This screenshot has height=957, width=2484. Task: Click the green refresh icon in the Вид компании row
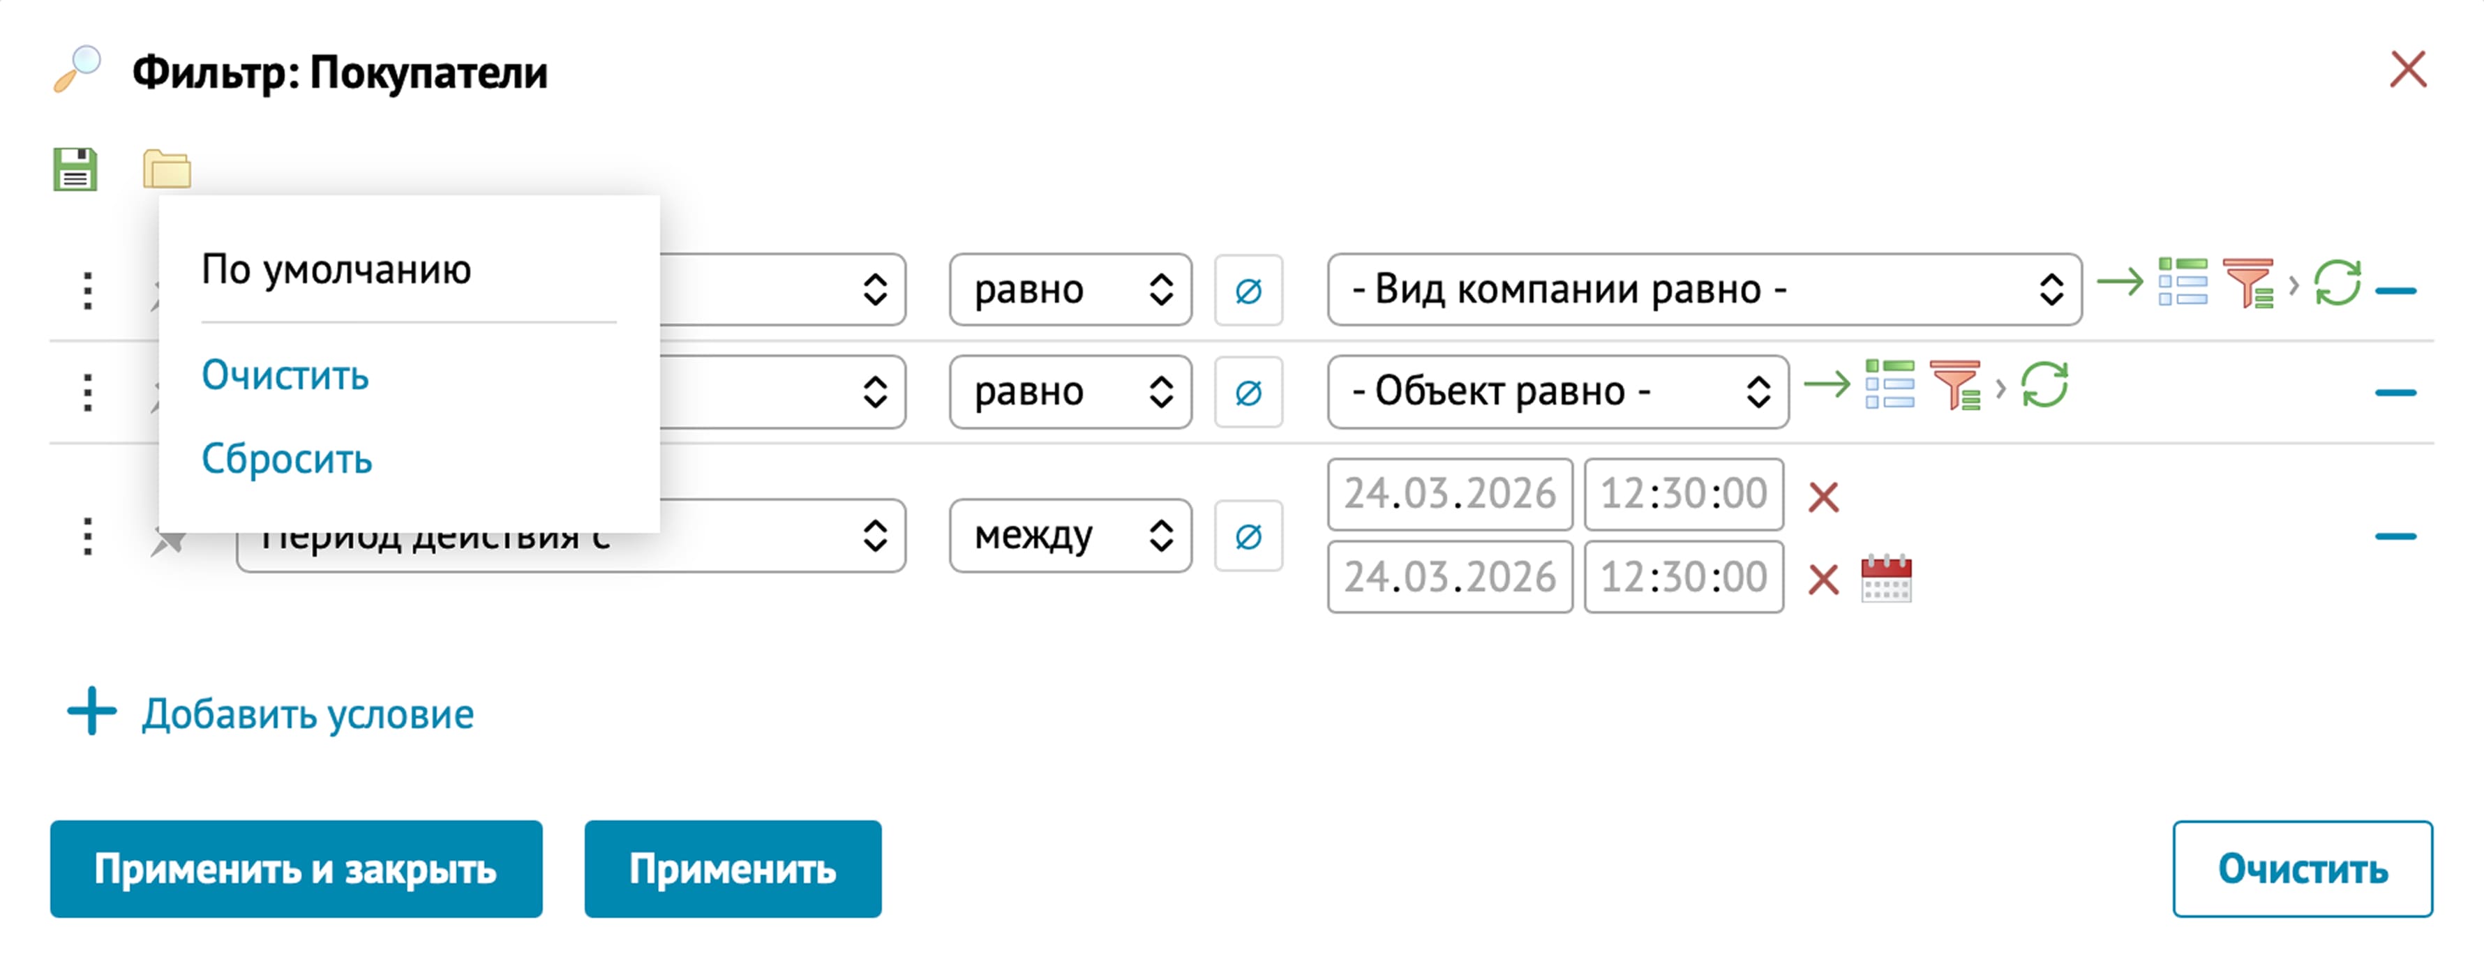[2337, 283]
